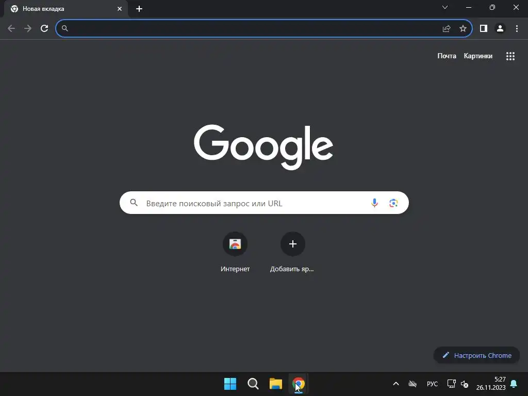This screenshot has height=396, width=528.
Task: Open File Explorer from taskbar
Action: tap(276, 384)
